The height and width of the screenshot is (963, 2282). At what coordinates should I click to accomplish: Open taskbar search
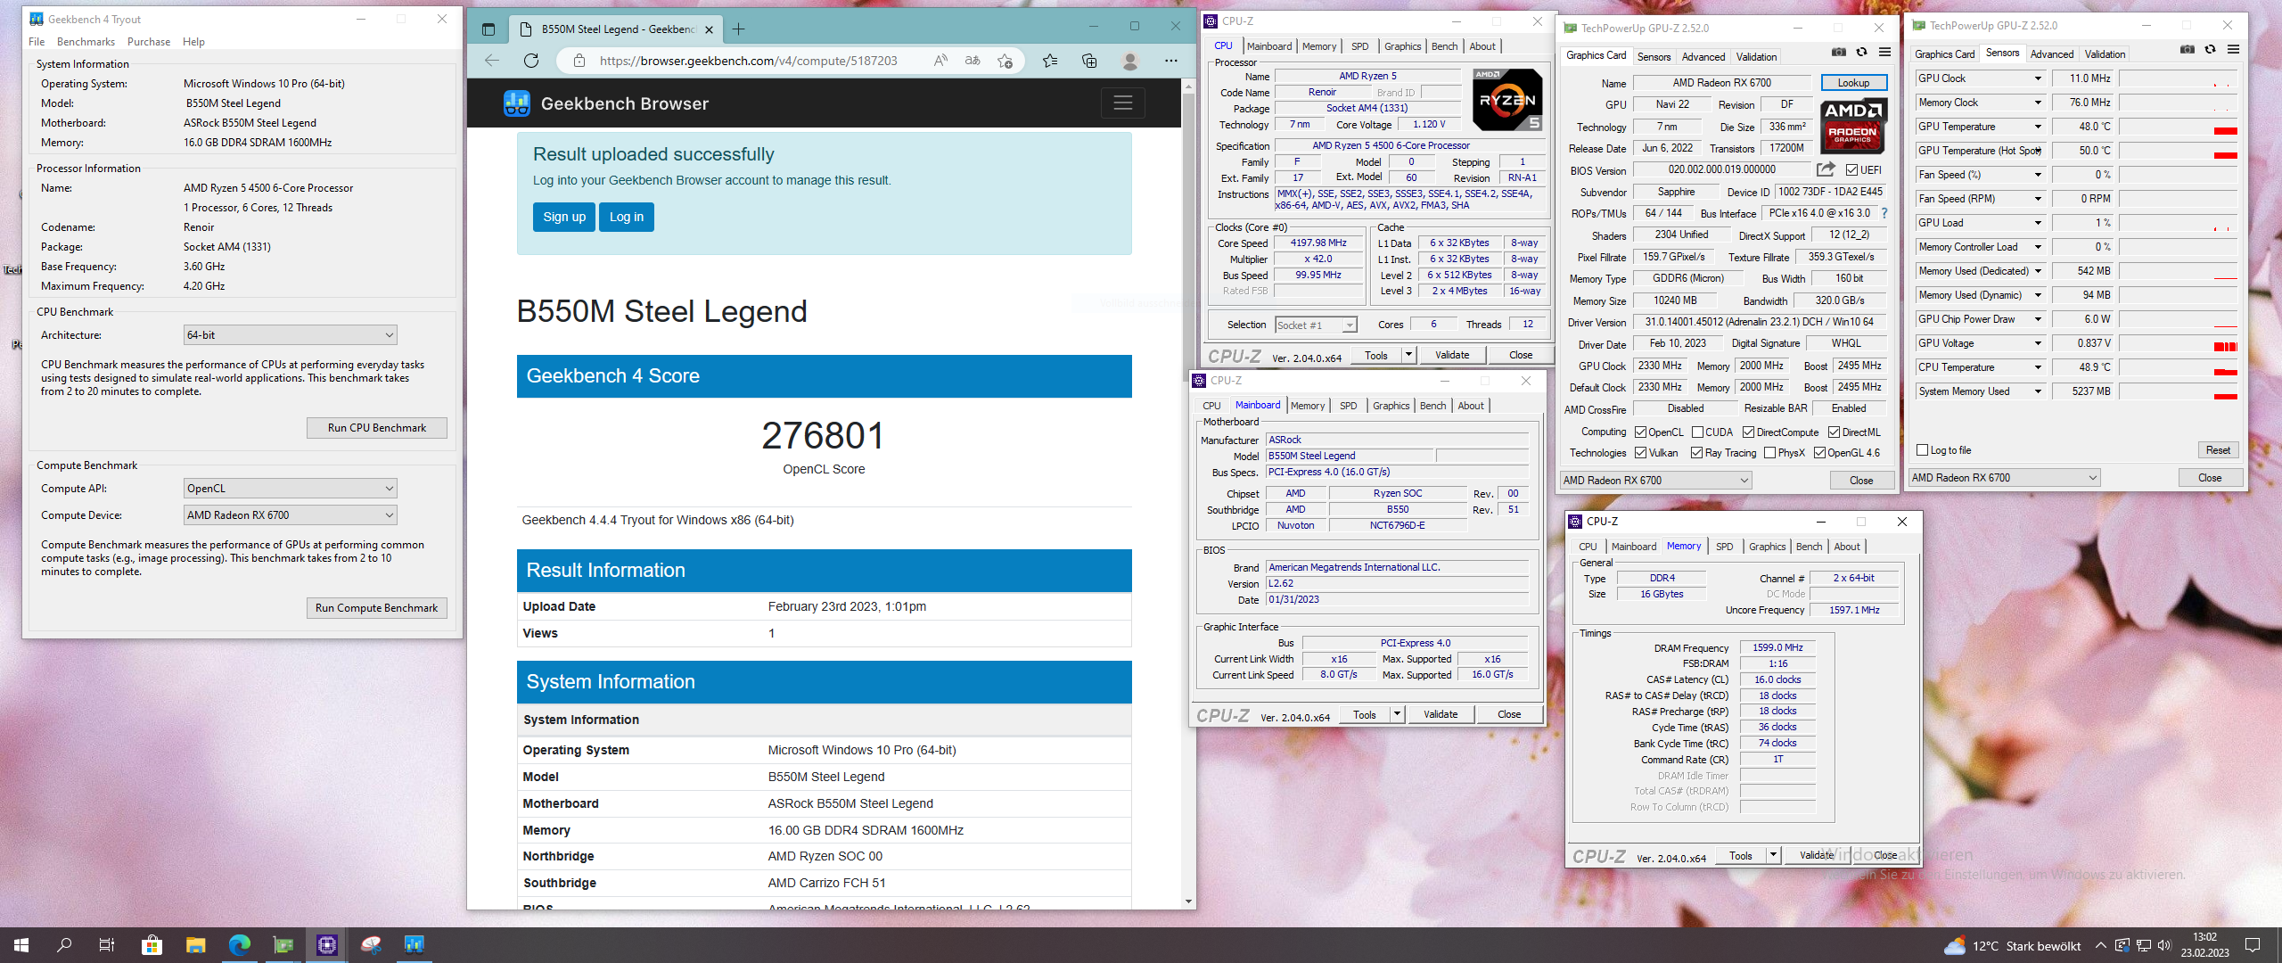[64, 945]
